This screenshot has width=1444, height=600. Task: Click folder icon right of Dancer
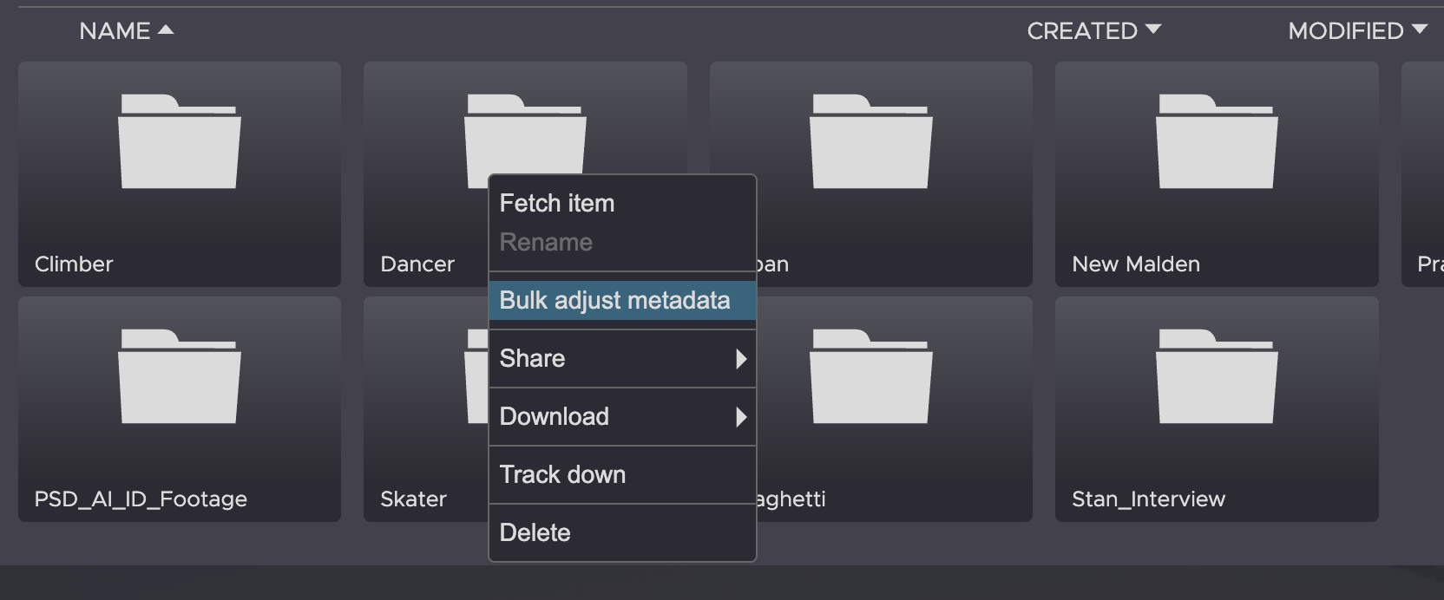point(870,142)
